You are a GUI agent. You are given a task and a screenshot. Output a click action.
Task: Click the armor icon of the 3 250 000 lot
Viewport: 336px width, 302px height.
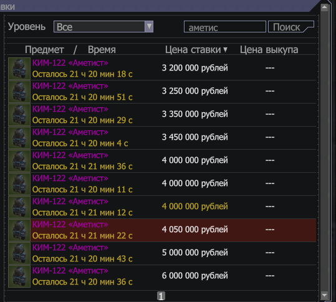coord(19,92)
